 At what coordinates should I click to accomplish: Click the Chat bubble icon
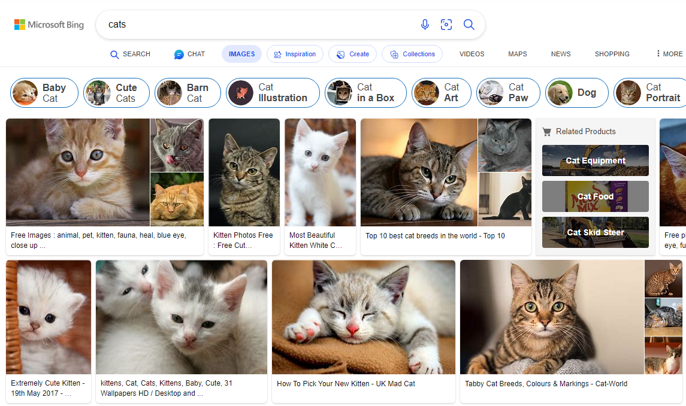(x=179, y=54)
